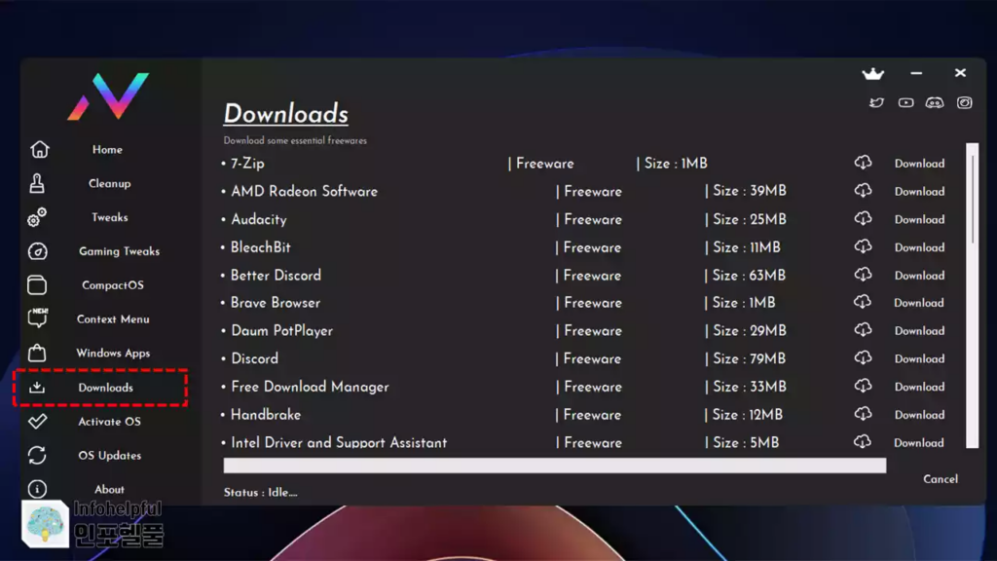Click the Windows Apps shopping bag icon
This screenshot has width=997, height=561.
[x=37, y=353]
